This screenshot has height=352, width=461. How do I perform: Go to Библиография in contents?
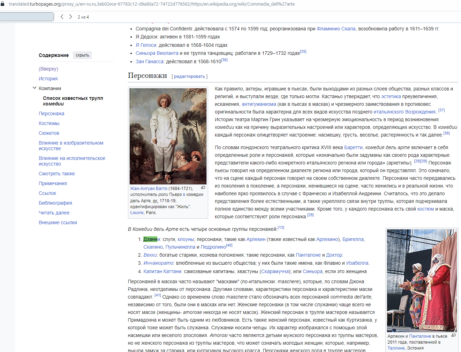55,203
